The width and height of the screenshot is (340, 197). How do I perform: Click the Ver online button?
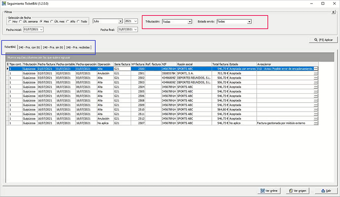[269, 191]
